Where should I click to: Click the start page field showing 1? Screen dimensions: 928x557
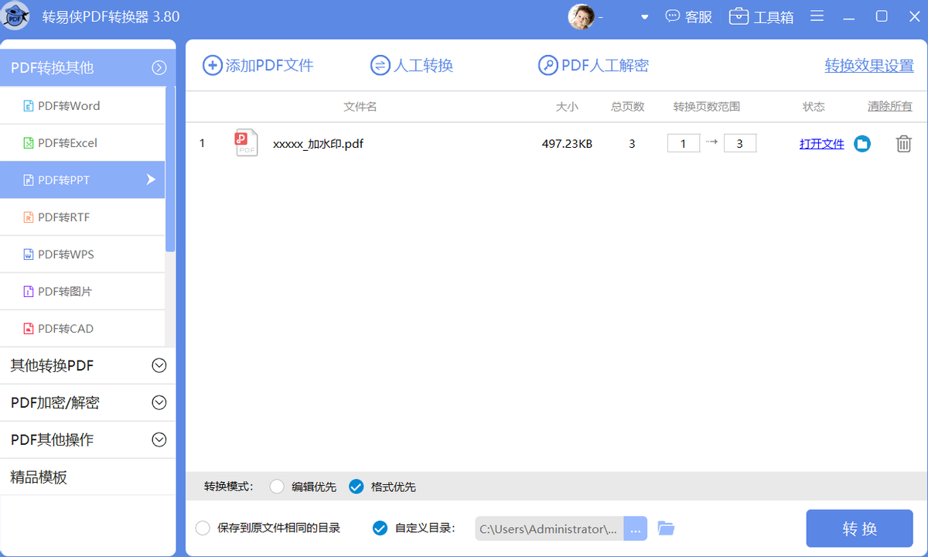[684, 143]
